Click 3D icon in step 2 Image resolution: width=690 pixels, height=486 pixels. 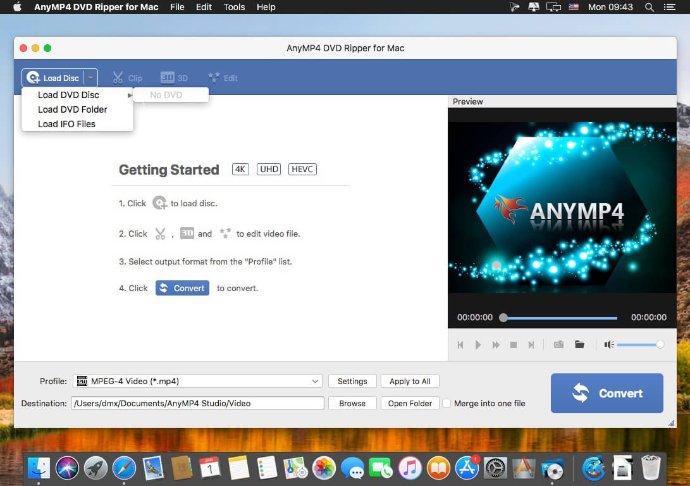pyautogui.click(x=187, y=234)
